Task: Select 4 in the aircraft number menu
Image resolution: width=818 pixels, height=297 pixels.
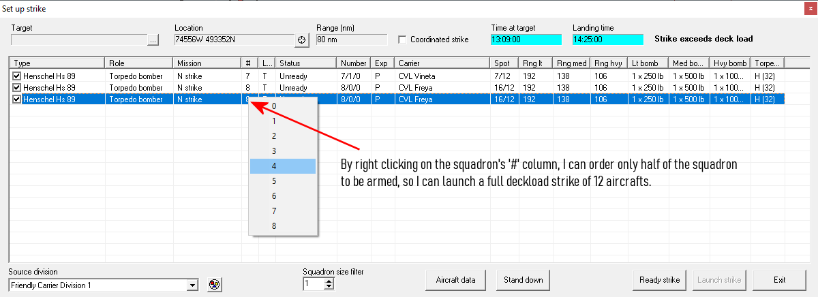Action: pos(282,166)
